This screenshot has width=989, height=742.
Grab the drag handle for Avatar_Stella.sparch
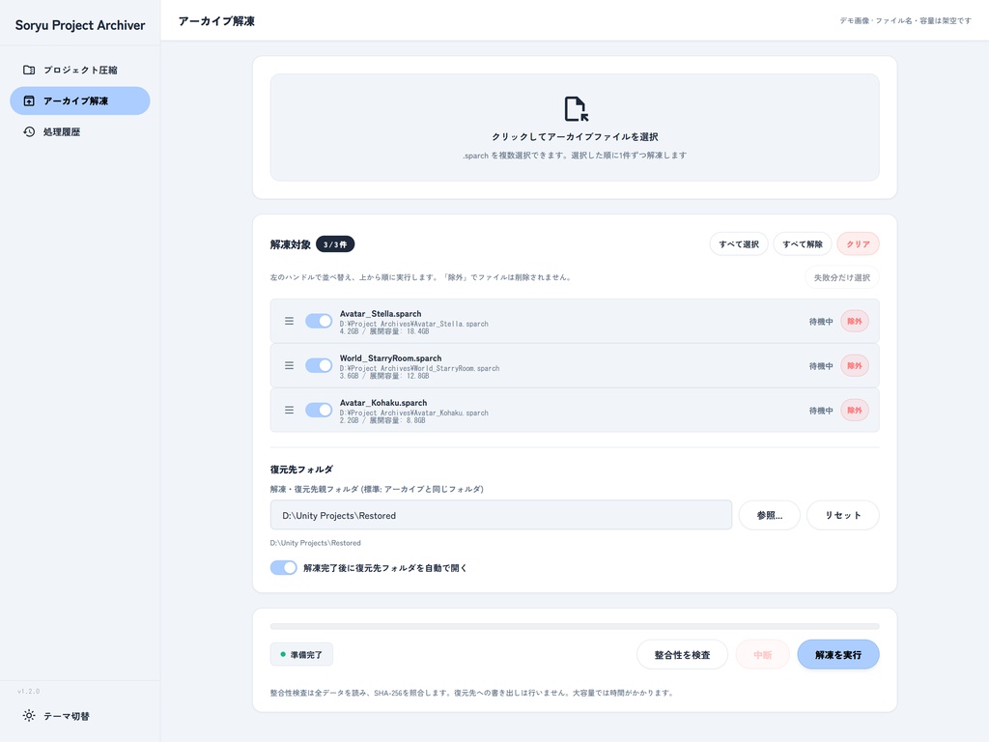[289, 321]
